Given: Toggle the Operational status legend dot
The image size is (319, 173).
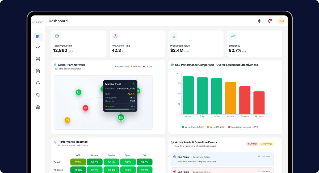Looking at the screenshot, I should point(116,67).
